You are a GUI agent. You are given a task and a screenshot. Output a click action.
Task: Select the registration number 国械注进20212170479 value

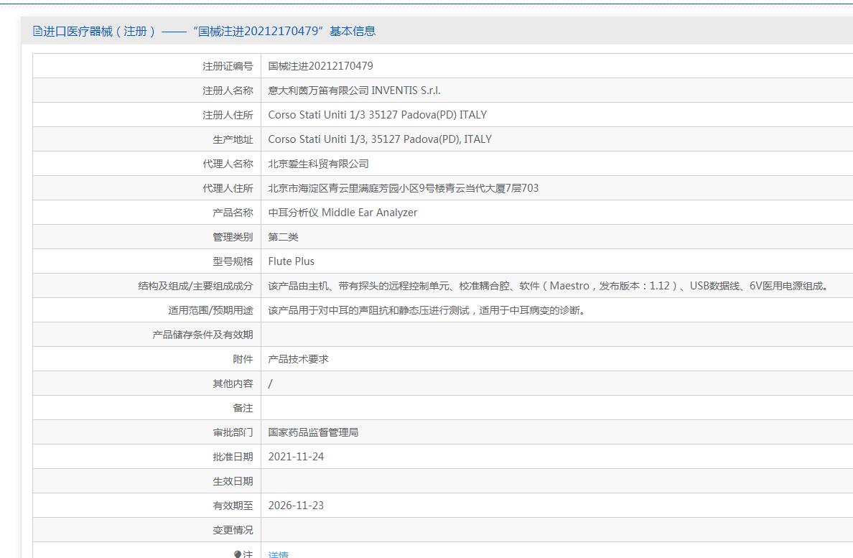tap(320, 66)
